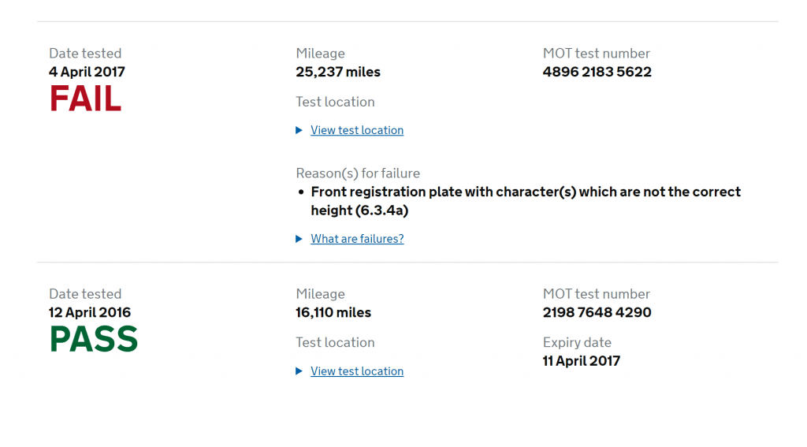Select the 12 April 2016 test date
Viewport: 807px width, 447px height.
[x=90, y=312]
